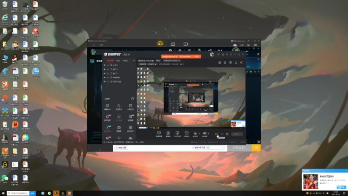Click the share icon above preview
The image size is (348, 196).
click(x=241, y=62)
